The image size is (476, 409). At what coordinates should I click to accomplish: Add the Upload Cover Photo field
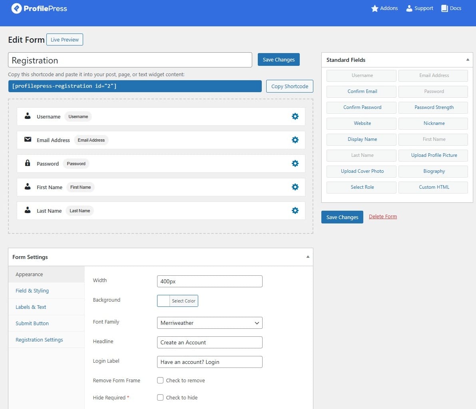point(361,171)
